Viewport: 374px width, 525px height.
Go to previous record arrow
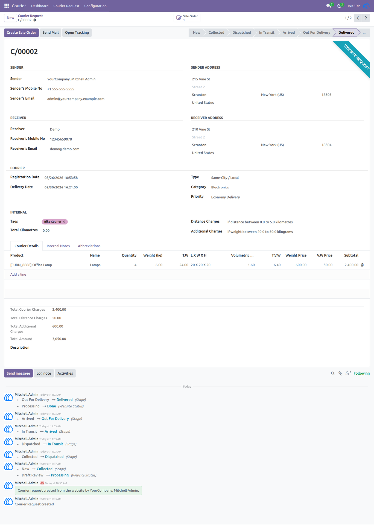pyautogui.click(x=358, y=18)
